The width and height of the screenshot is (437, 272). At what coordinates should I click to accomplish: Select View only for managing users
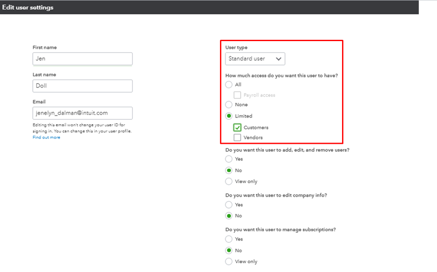pos(229,181)
